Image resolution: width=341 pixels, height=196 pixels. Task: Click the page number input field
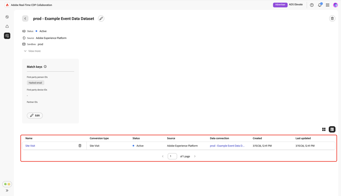pyautogui.click(x=172, y=156)
